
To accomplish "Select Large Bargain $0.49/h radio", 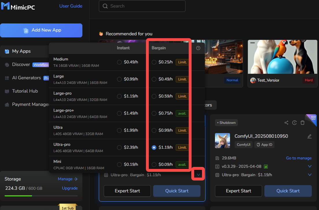I will pos(154,79).
